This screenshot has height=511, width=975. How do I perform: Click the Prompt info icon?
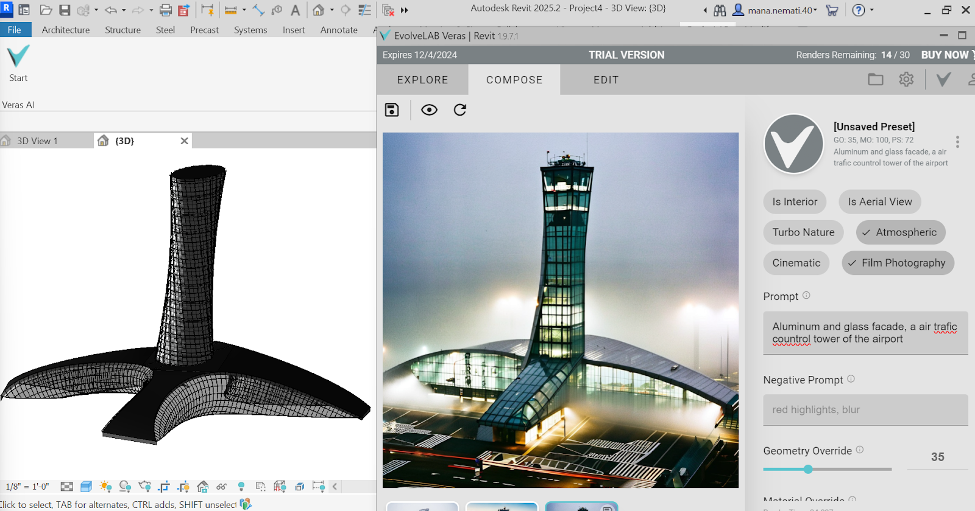[806, 295]
